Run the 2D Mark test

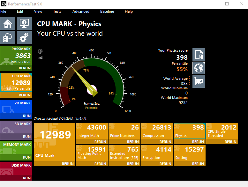coord(27,116)
